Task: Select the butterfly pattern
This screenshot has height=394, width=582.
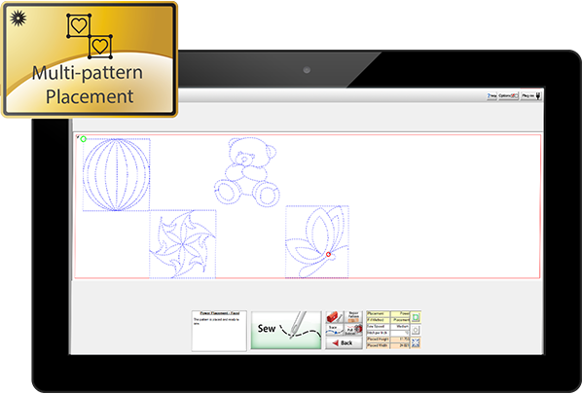Action: (316, 241)
